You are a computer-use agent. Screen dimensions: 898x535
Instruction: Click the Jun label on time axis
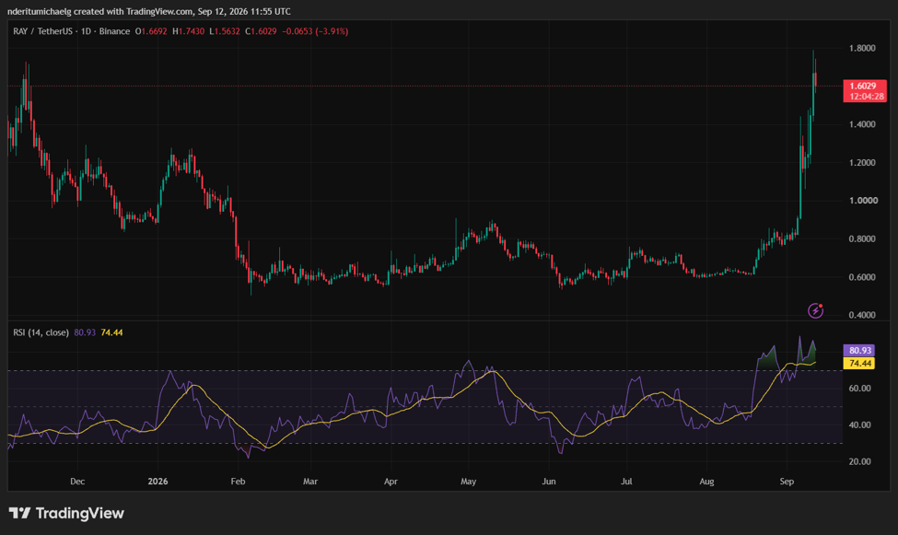click(549, 482)
